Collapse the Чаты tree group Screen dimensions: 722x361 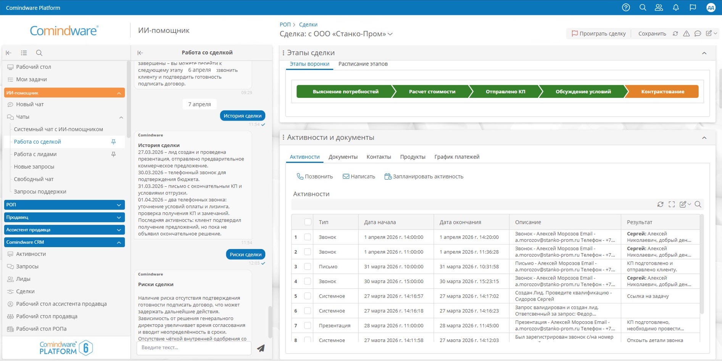[121, 117]
